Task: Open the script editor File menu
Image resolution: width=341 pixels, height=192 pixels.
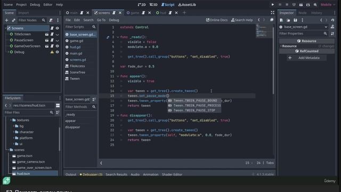Action: (x=68, y=20)
